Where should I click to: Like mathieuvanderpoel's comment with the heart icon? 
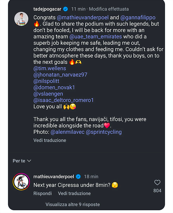click(157, 182)
